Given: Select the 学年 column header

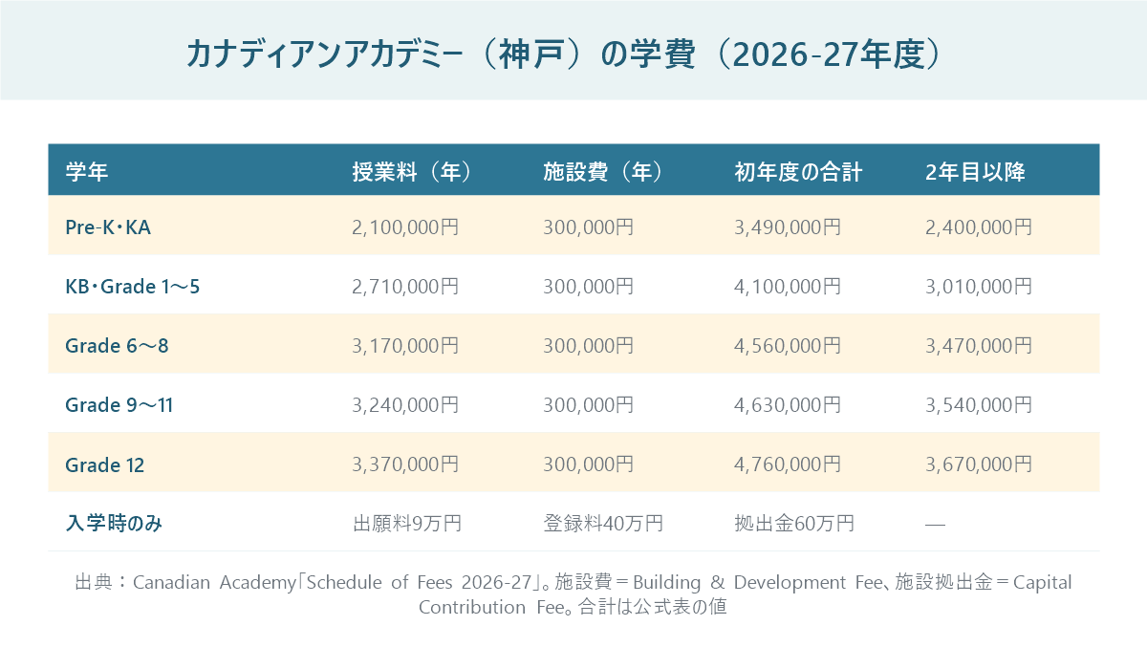Looking at the screenshot, I should [x=86, y=173].
